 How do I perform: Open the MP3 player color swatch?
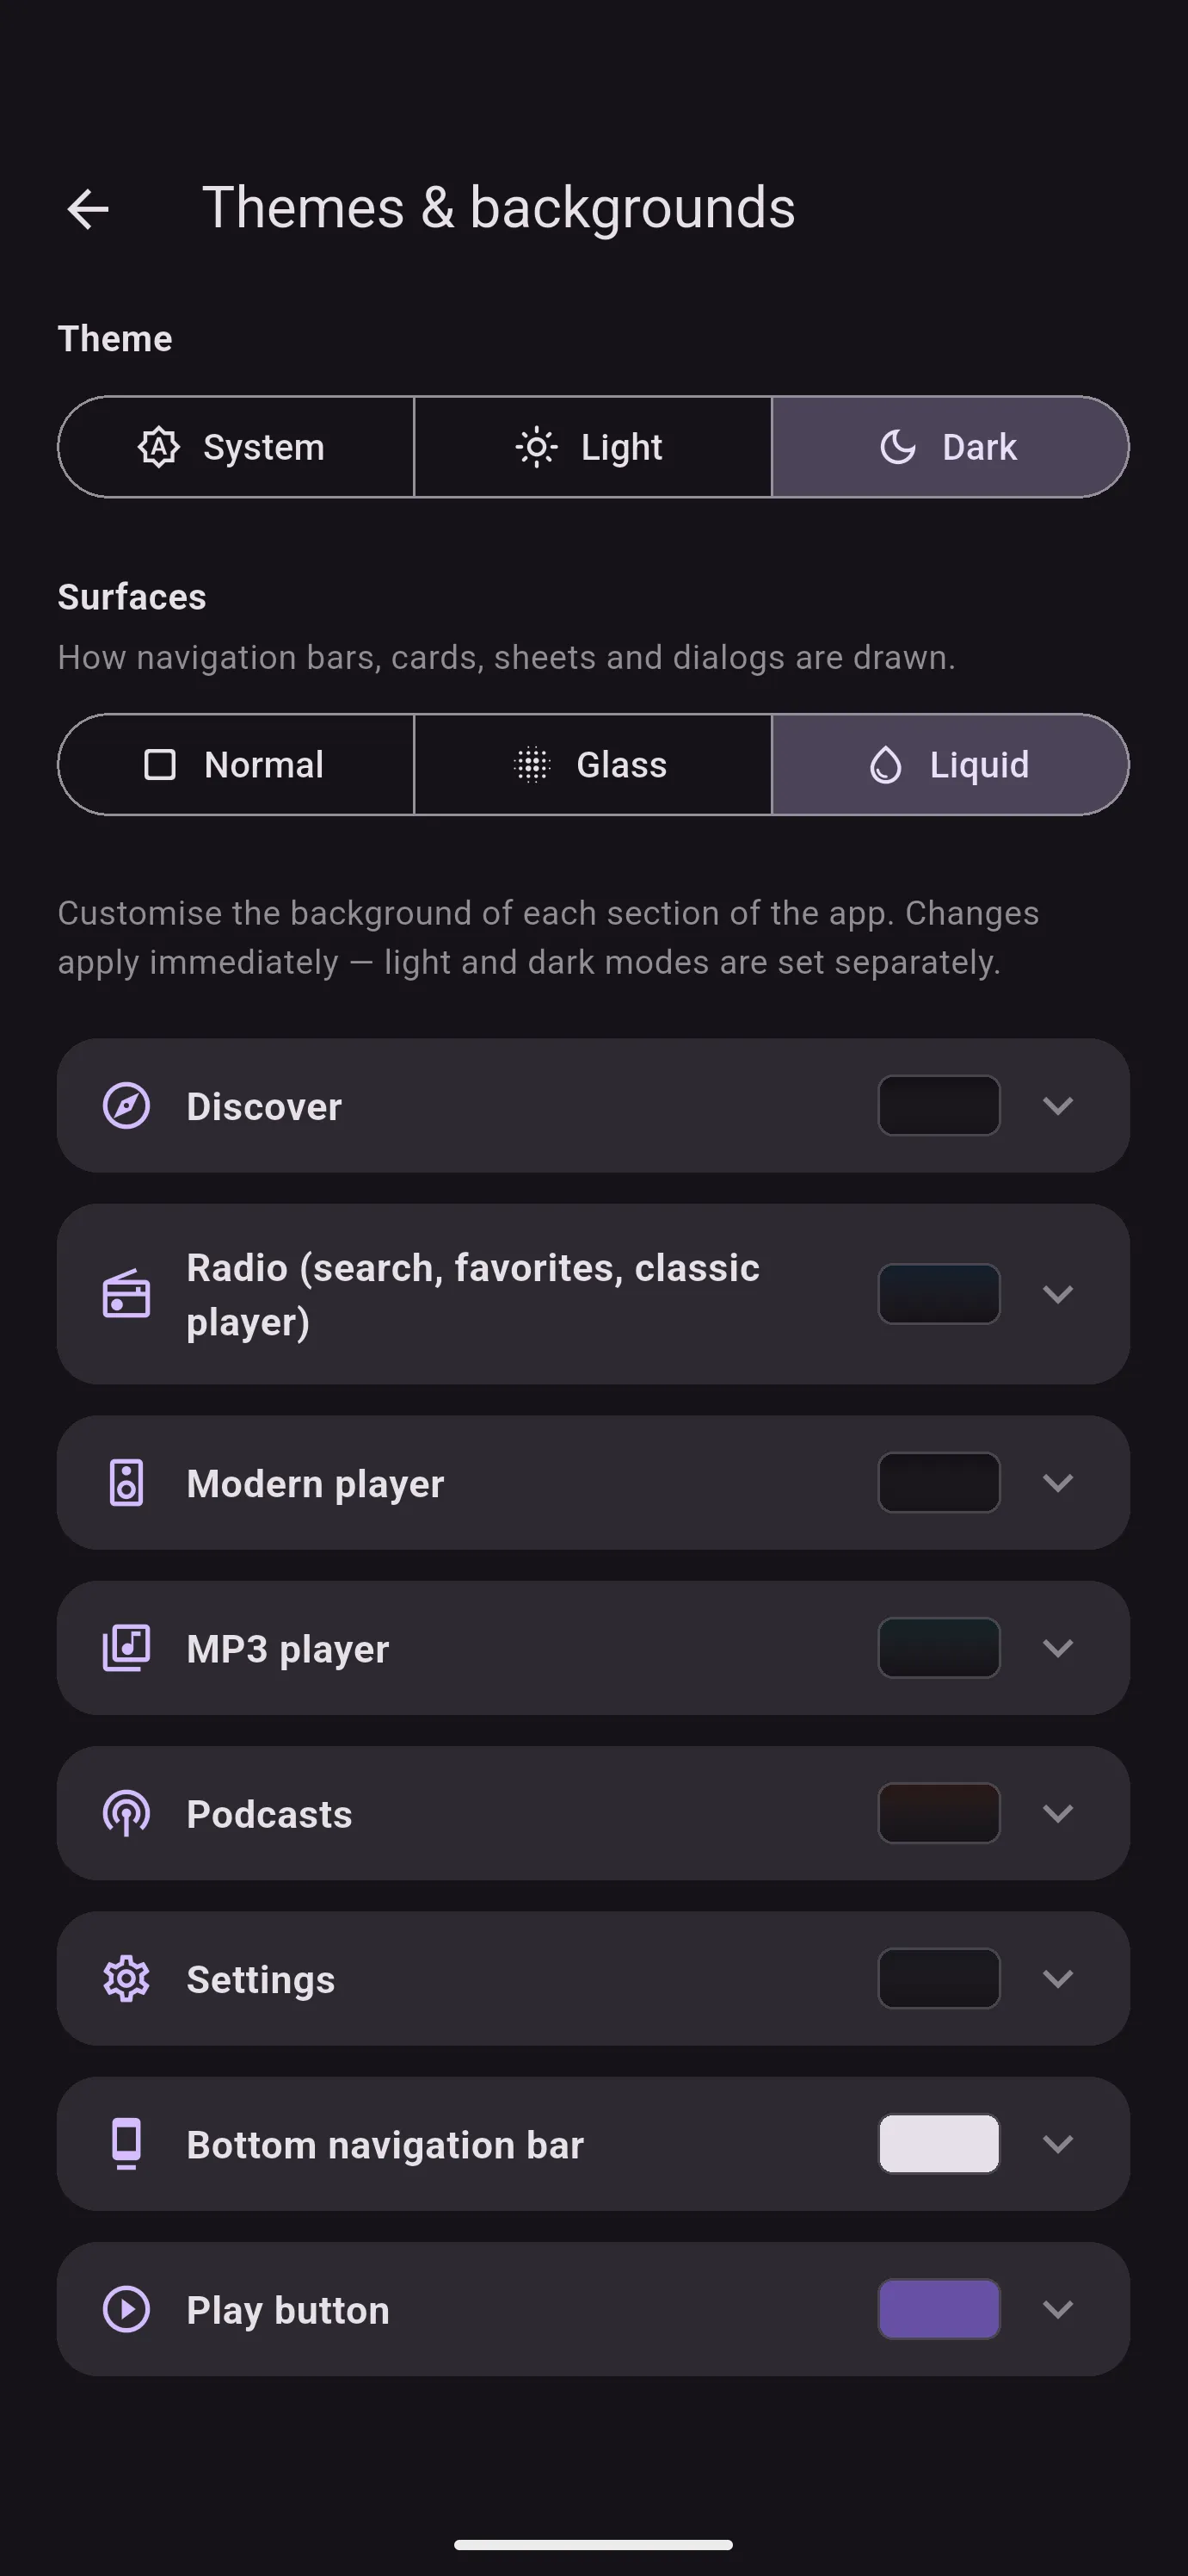tap(939, 1648)
